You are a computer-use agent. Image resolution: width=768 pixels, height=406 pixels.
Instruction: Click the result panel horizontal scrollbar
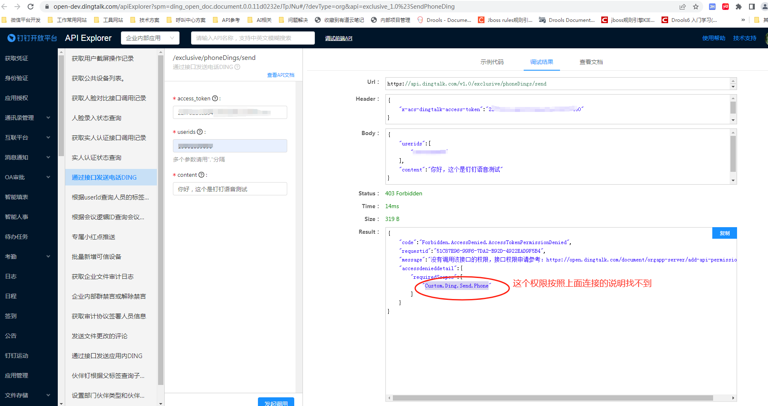(x=553, y=398)
